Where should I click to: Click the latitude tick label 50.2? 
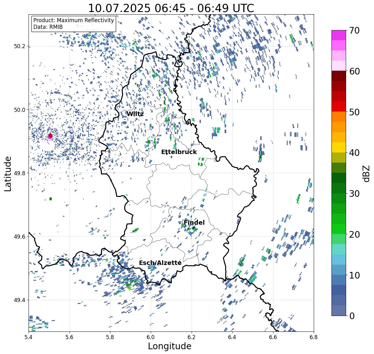pyautogui.click(x=20, y=46)
